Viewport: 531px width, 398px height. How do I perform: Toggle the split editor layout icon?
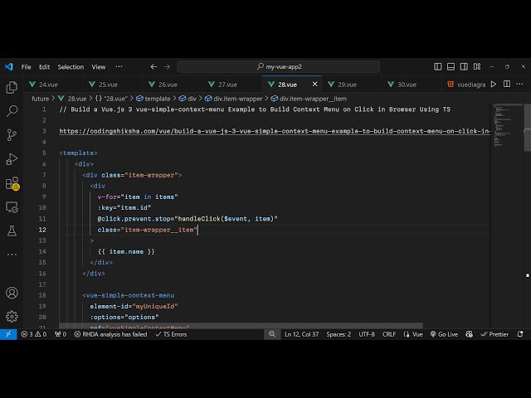pos(507,84)
